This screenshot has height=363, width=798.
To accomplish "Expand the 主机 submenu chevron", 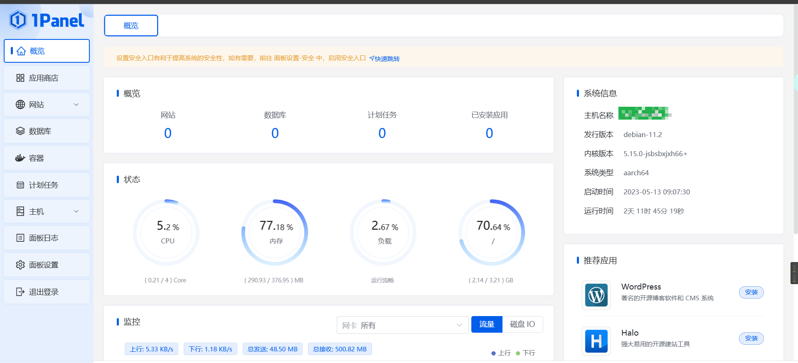I will coord(76,211).
